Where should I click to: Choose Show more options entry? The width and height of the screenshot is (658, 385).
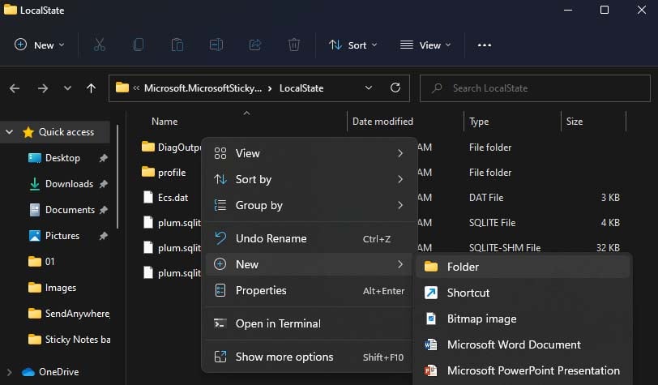(x=284, y=357)
